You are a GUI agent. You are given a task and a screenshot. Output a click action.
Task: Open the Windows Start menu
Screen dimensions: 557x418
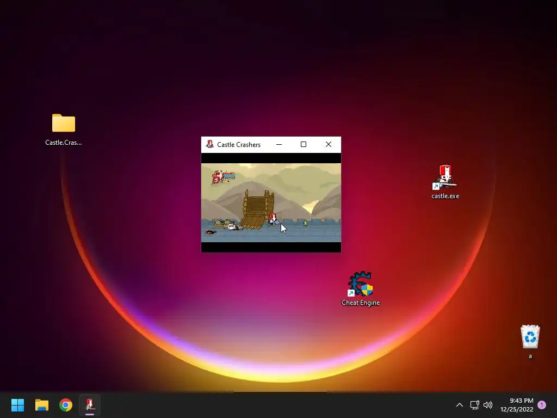pyautogui.click(x=17, y=405)
